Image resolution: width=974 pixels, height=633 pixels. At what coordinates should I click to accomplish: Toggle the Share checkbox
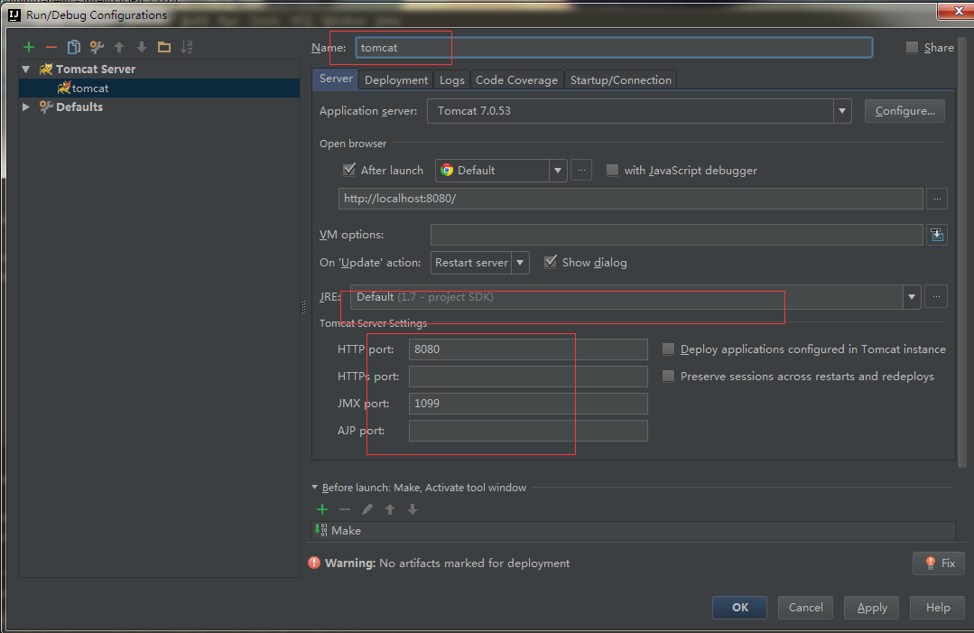tap(912, 47)
